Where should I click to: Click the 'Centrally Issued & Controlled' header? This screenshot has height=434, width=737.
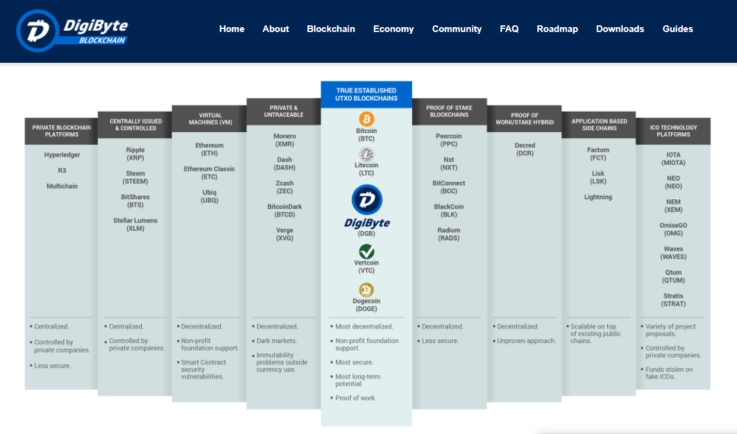pos(136,125)
